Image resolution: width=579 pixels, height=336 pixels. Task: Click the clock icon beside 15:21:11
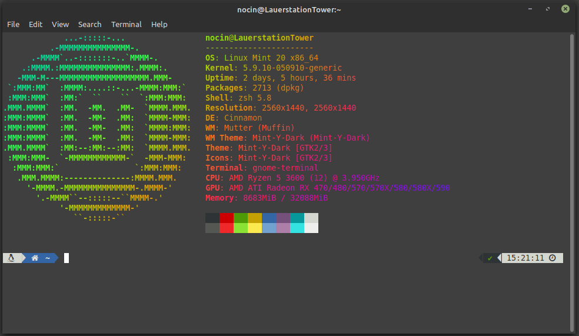click(x=553, y=258)
